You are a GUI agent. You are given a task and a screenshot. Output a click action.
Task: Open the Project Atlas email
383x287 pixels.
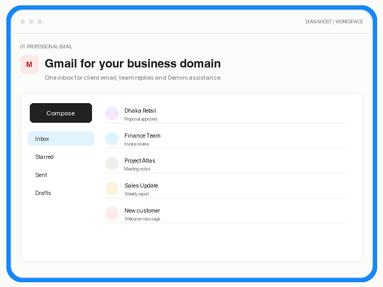tap(226, 164)
